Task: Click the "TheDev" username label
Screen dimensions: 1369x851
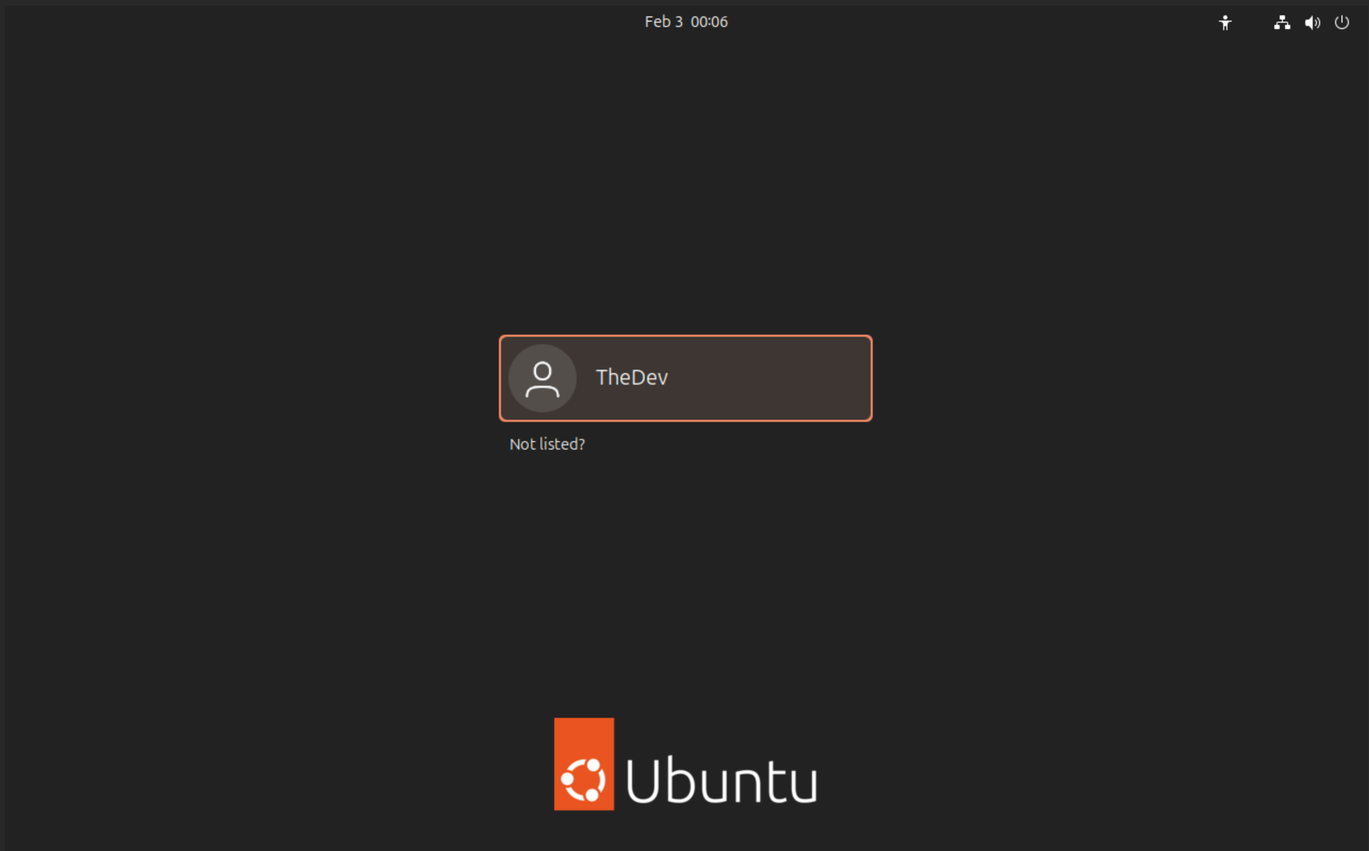Action: click(631, 378)
